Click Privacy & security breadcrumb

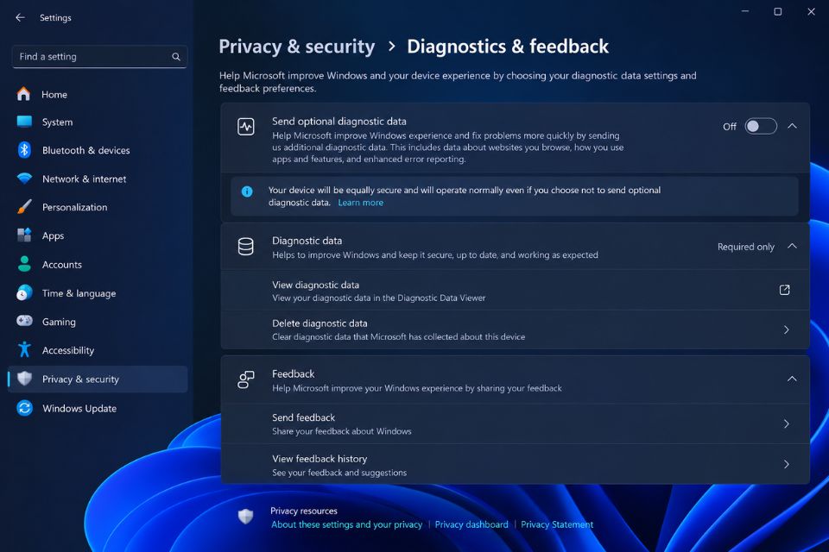(x=296, y=47)
